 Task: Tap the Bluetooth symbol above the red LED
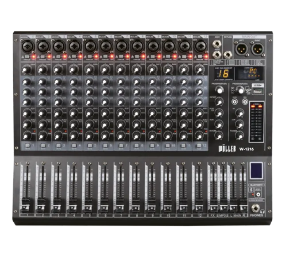[x=251, y=190]
